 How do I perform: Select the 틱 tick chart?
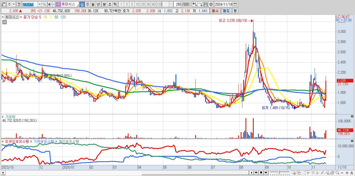(x=115, y=4)
